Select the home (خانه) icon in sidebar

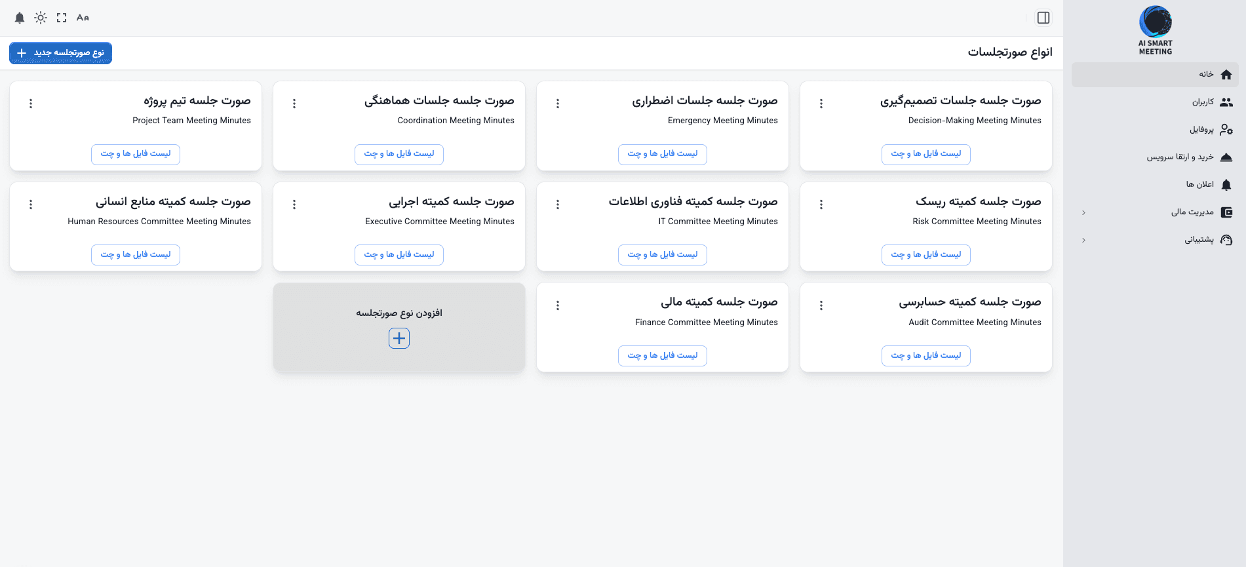1226,74
